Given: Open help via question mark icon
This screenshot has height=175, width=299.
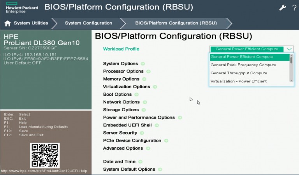Looking at the screenshot, I should pyautogui.click(x=294, y=8).
